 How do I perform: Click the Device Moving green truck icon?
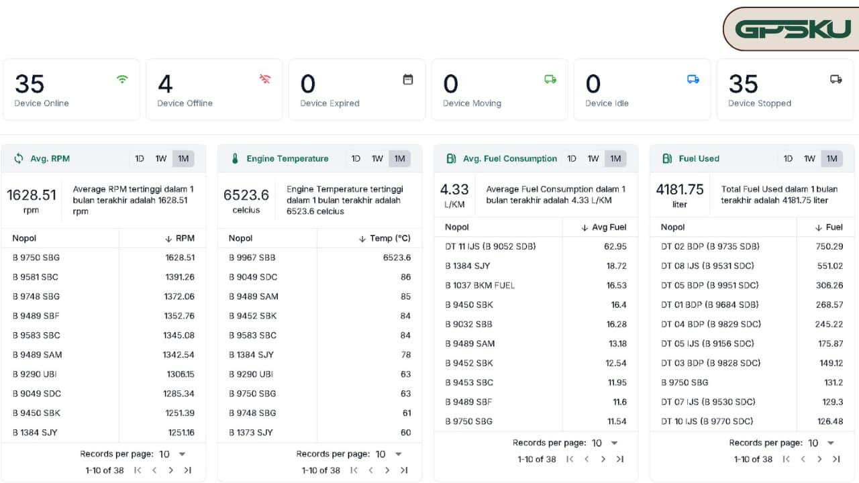point(550,79)
